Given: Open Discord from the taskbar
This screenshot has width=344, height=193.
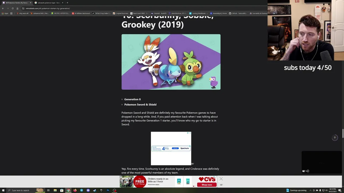Looking at the screenshot, I should [x=88, y=190].
